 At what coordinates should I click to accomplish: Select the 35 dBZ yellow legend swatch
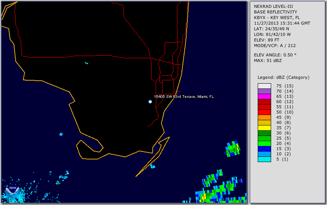click(264, 128)
